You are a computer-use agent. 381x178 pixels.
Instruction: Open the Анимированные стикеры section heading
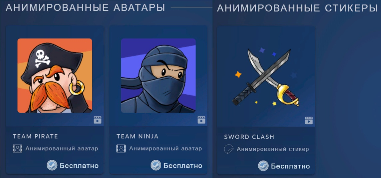tap(297, 8)
